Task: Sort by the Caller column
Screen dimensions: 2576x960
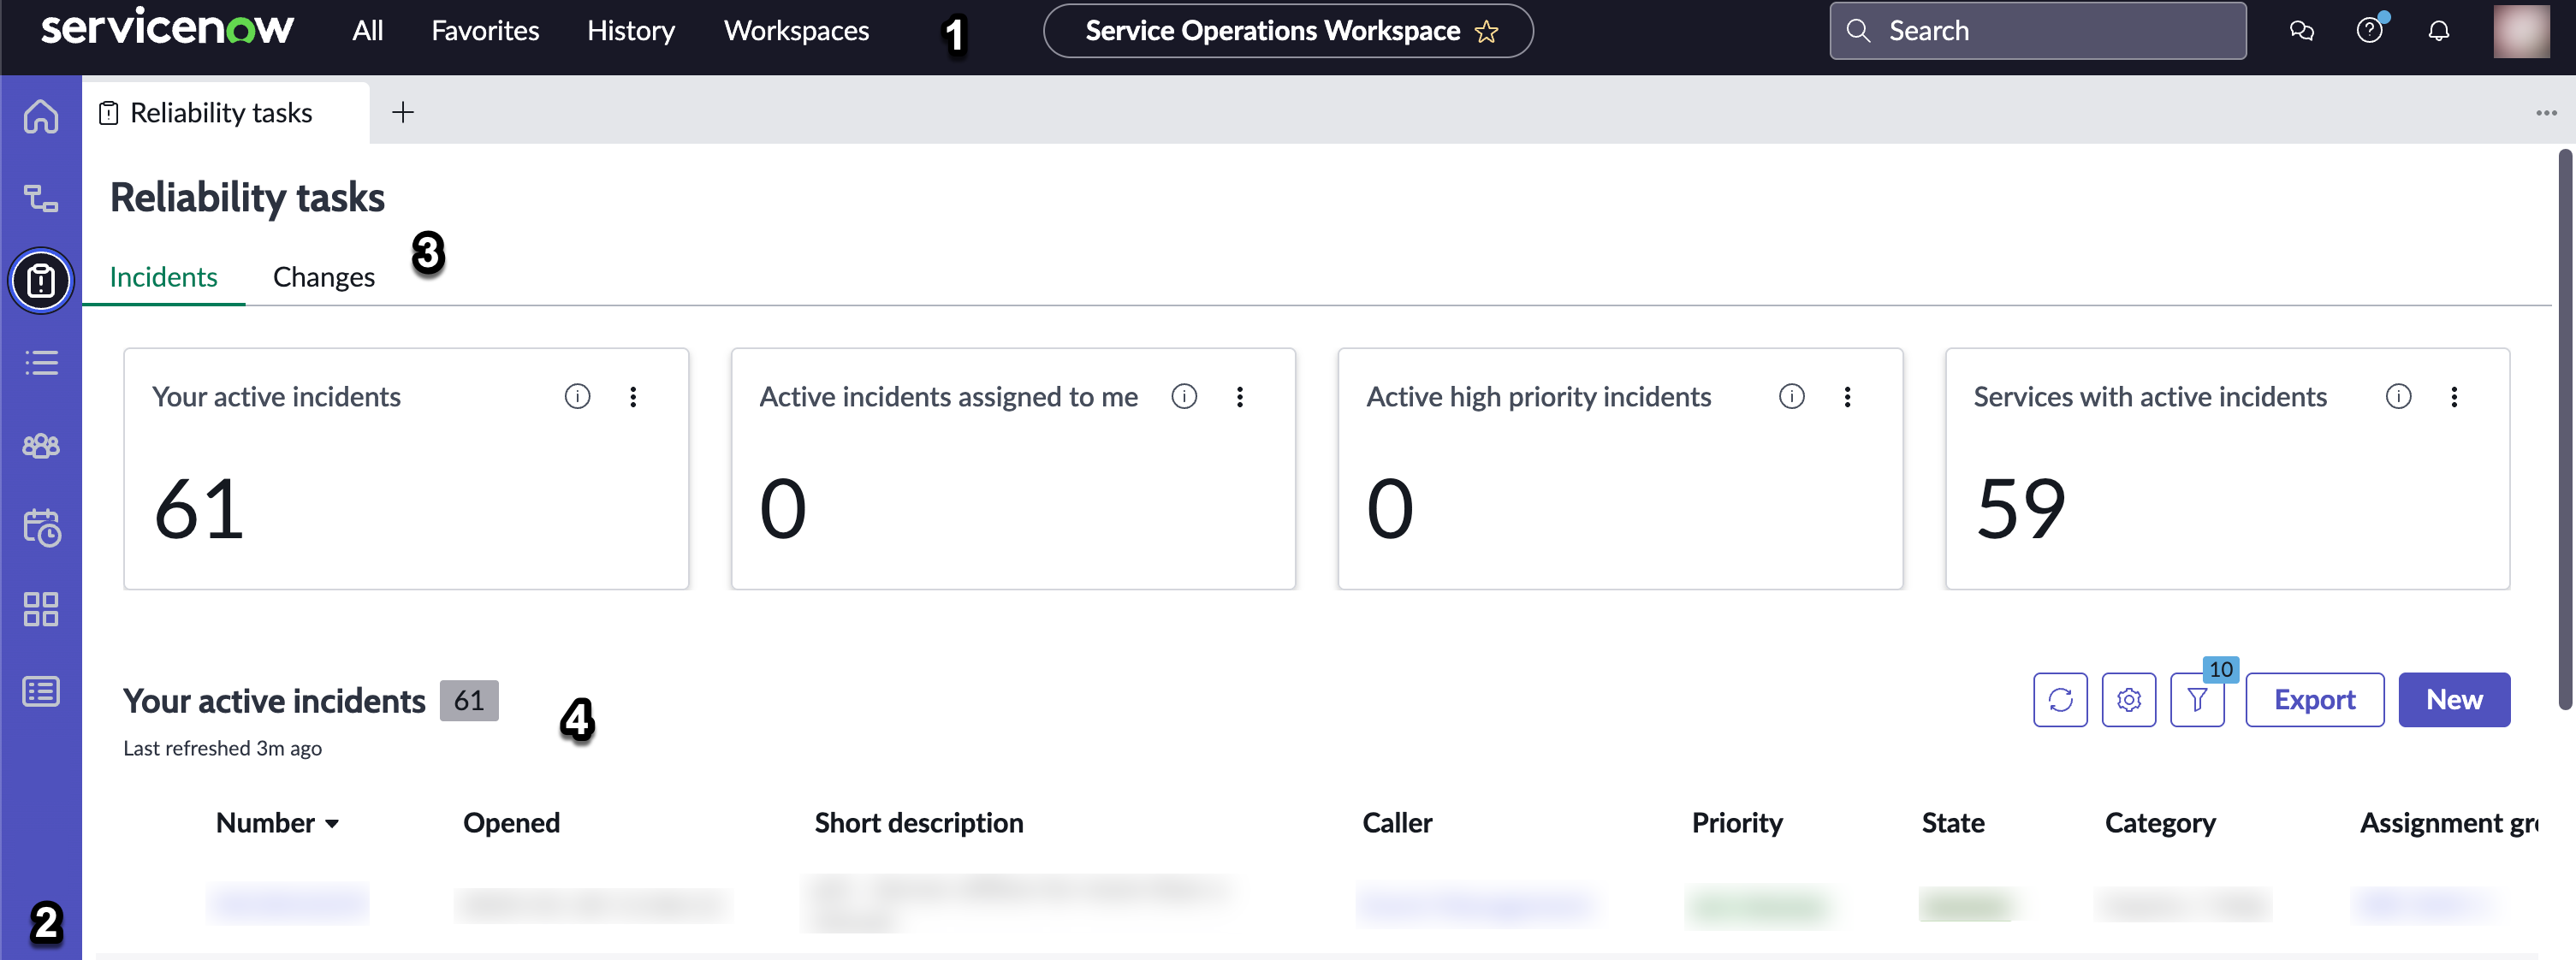Action: (x=1397, y=823)
